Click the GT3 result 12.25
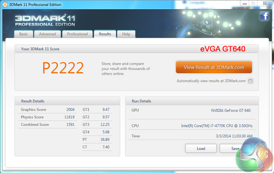The width and height of the screenshot is (274, 173). click(105, 125)
